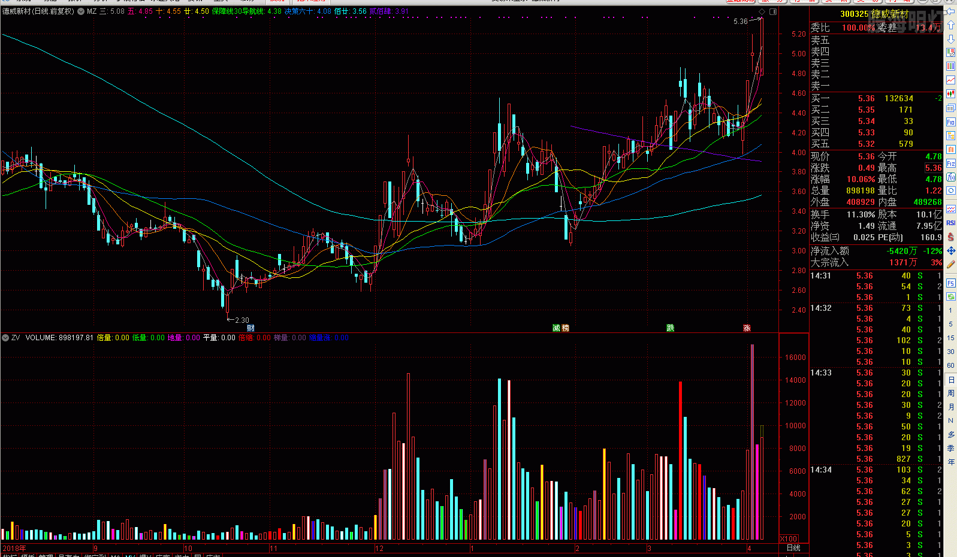Select the candlestick chart icon
957x557 pixels.
951,94
